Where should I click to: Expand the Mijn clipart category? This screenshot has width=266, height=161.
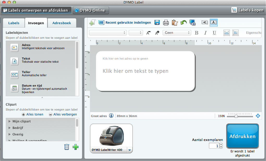click(x=10, y=121)
